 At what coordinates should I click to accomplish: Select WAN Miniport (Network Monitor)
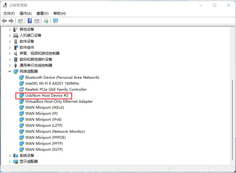tap(55, 131)
